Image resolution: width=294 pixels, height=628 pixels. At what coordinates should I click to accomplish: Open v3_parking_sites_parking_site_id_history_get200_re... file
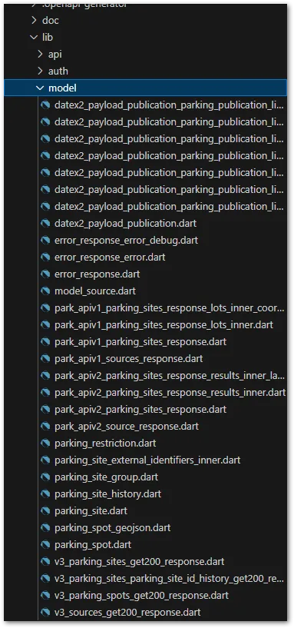[169, 578]
